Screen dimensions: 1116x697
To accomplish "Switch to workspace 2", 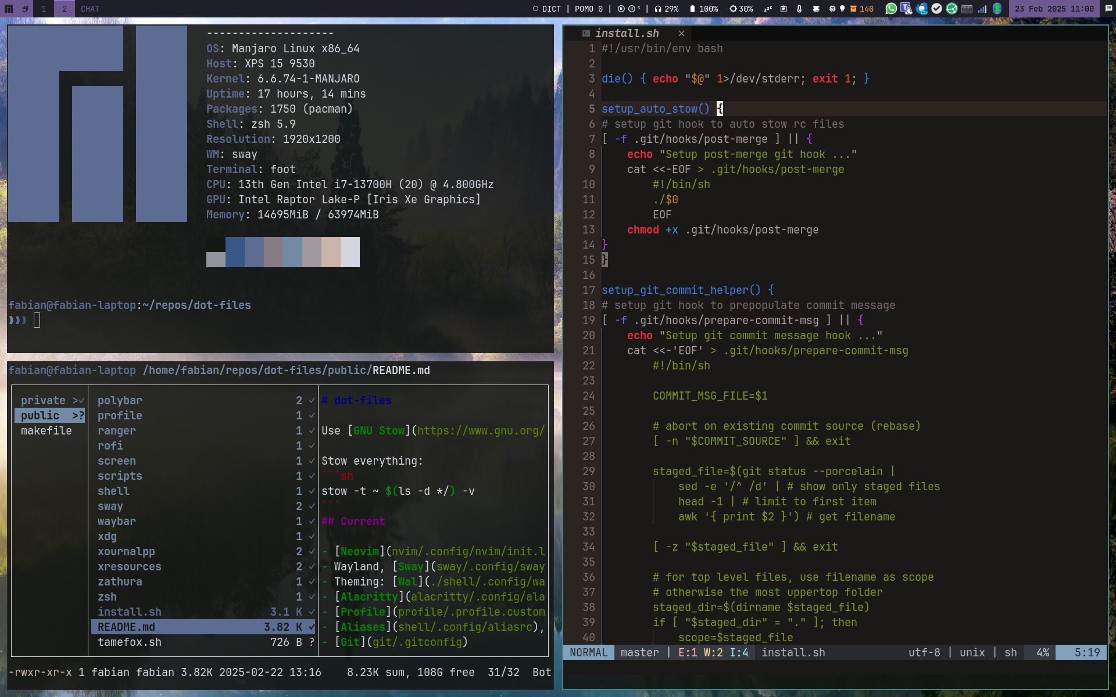I will pyautogui.click(x=65, y=9).
